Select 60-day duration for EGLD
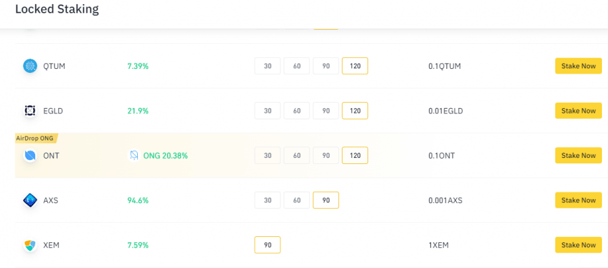Image resolution: width=608 pixels, height=268 pixels. pyautogui.click(x=297, y=111)
